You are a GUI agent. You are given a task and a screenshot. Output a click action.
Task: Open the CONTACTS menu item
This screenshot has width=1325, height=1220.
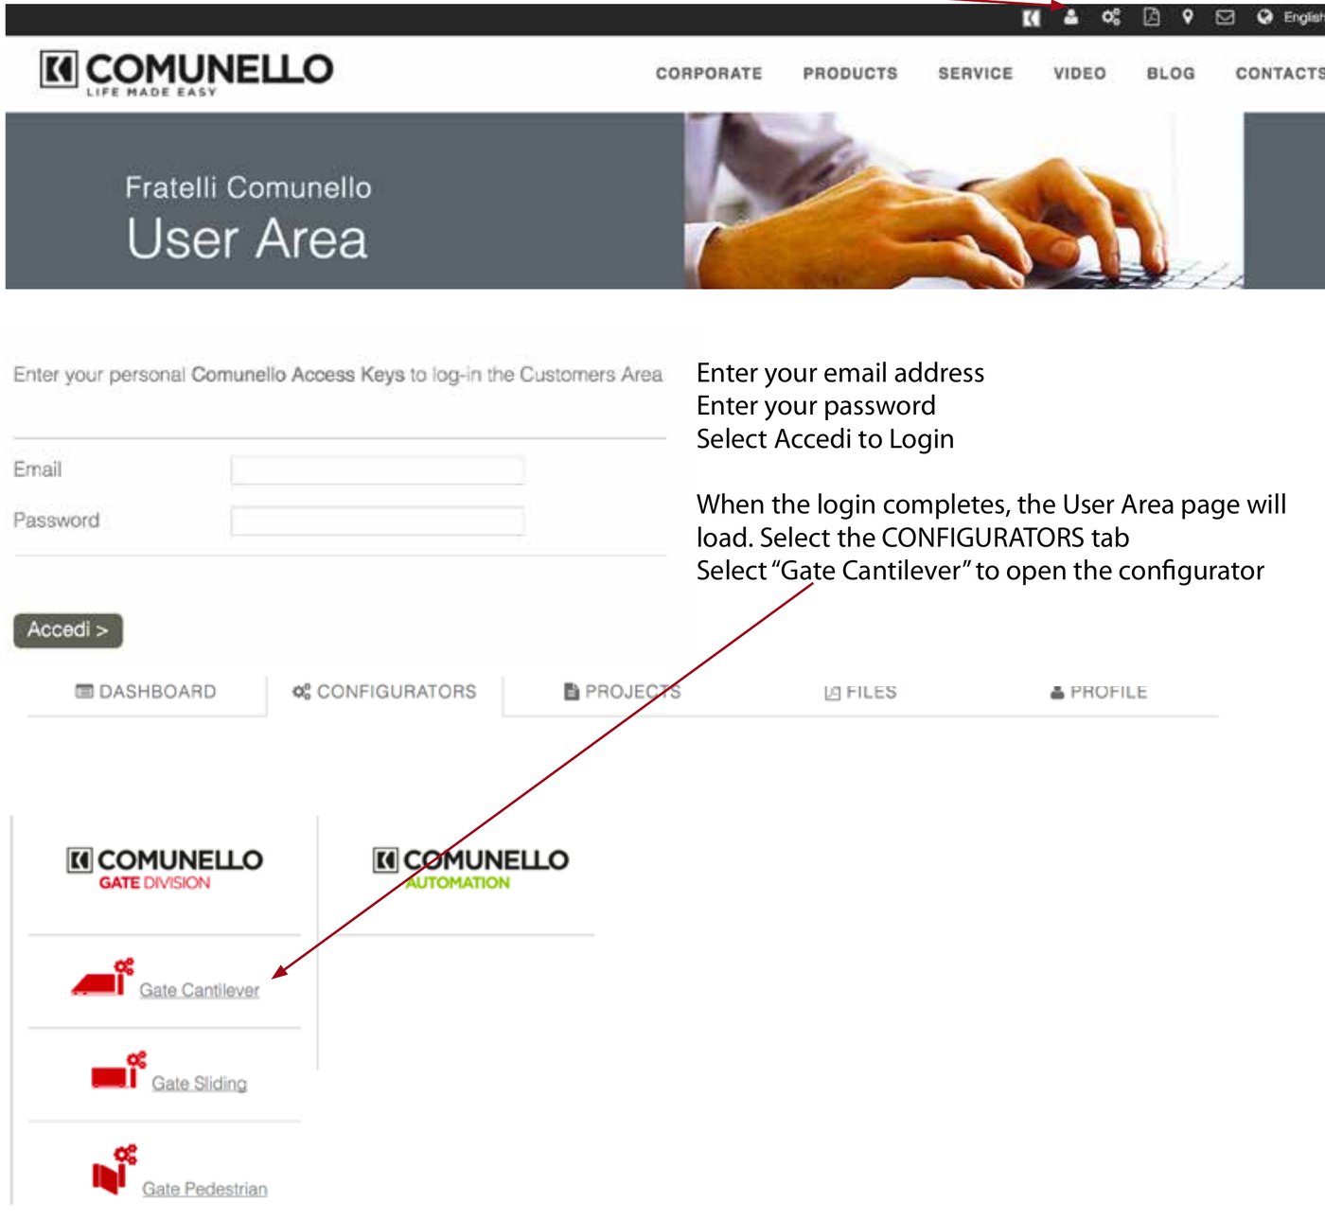pyautogui.click(x=1280, y=74)
